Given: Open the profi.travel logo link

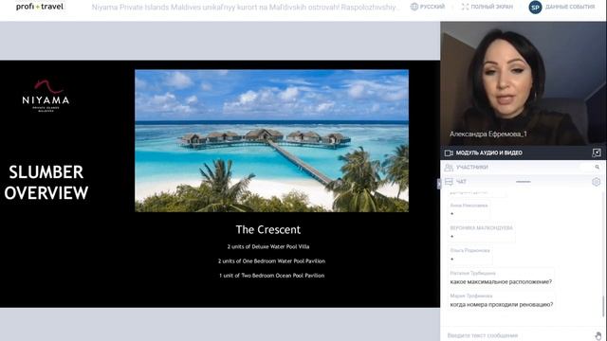Looking at the screenshot, I should point(40,7).
